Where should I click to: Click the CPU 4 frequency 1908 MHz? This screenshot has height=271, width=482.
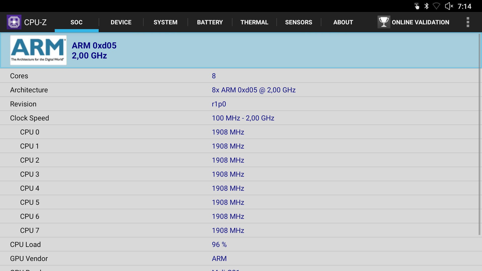[x=228, y=188]
